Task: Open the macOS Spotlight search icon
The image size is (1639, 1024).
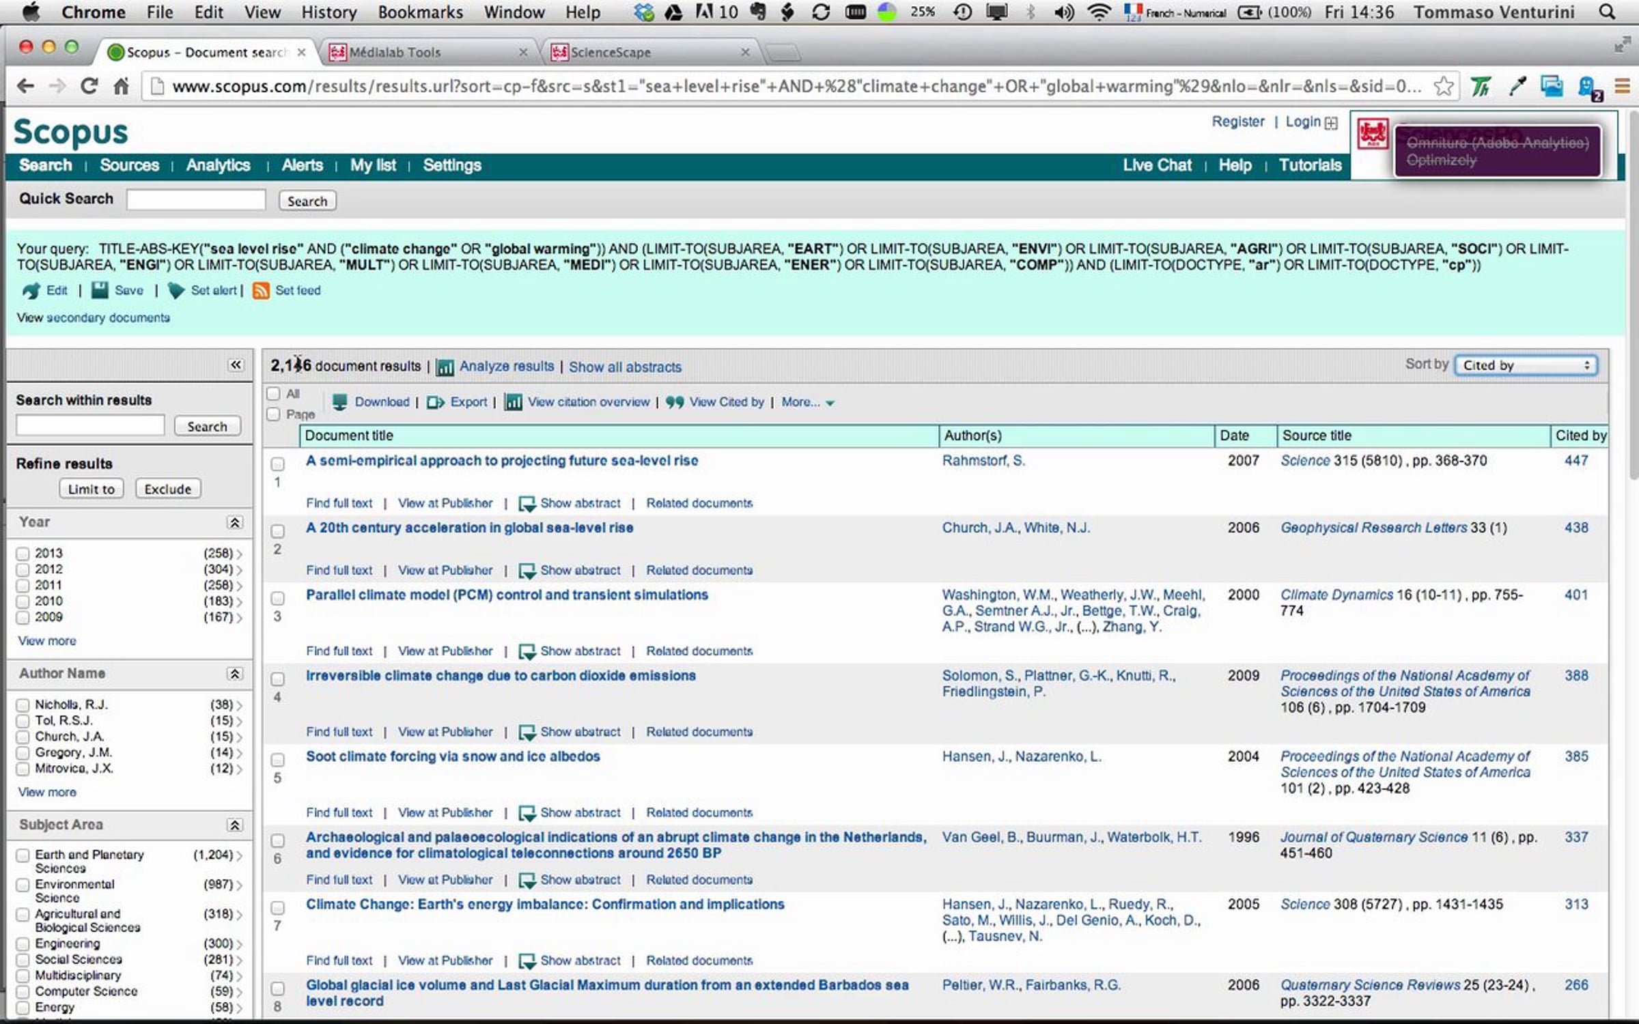Action: pyautogui.click(x=1608, y=12)
